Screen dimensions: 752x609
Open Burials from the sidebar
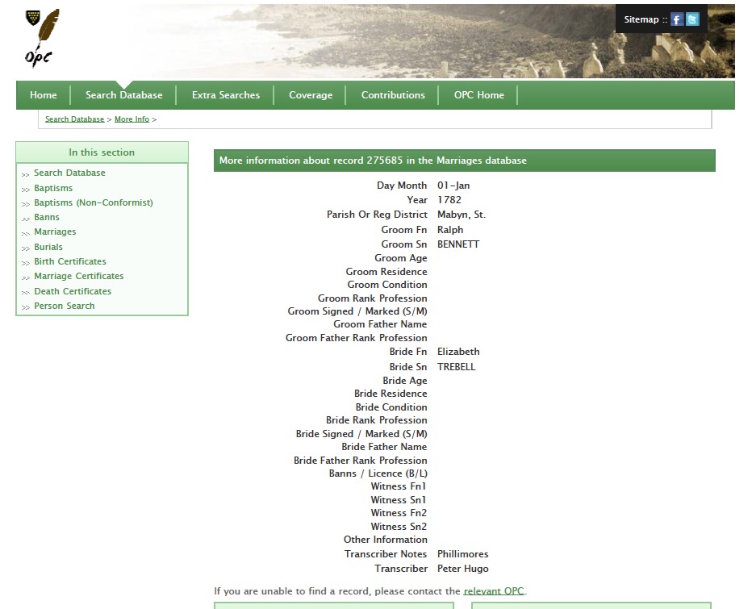(x=48, y=247)
